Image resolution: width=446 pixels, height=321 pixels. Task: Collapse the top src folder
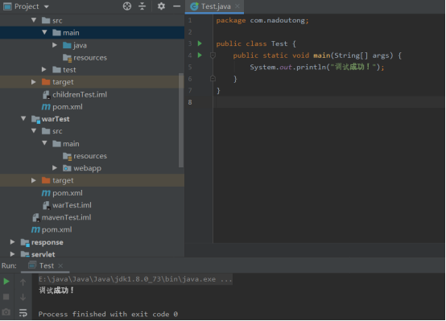(34, 20)
